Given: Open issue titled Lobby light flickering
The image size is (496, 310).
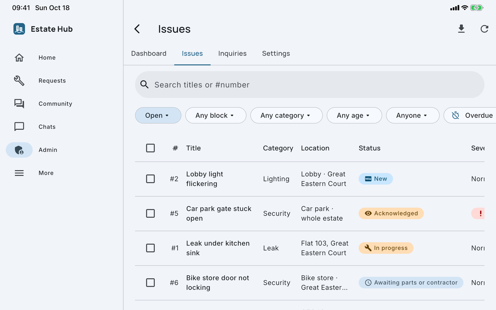Looking at the screenshot, I should pos(205,179).
